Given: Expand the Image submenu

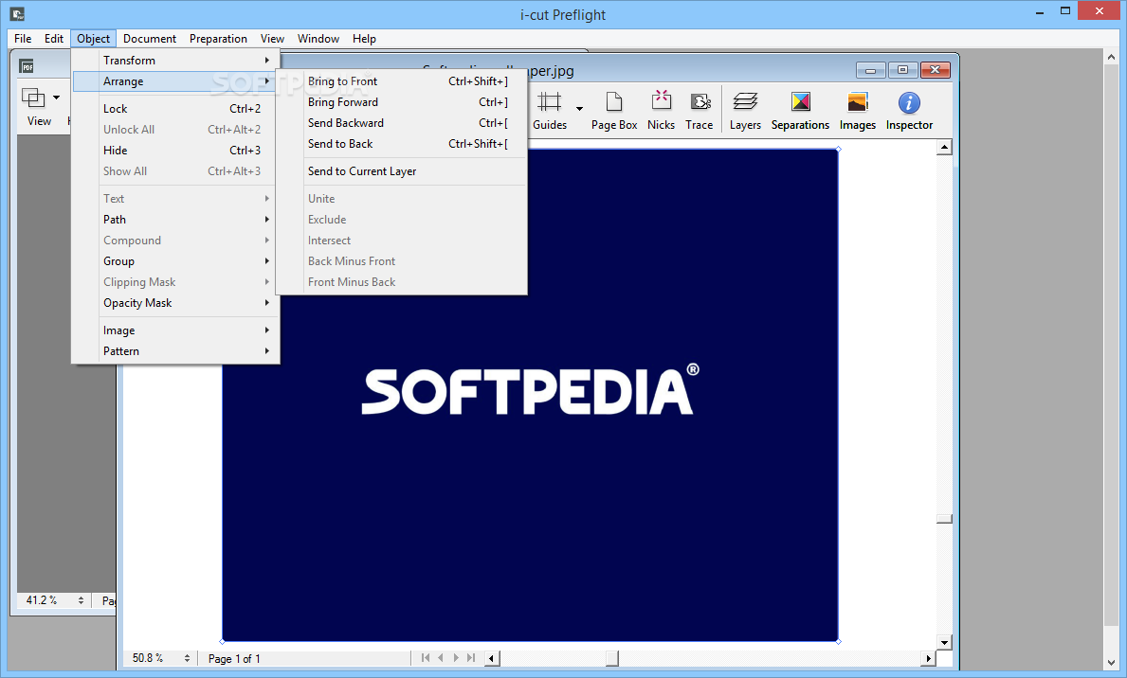Looking at the screenshot, I should (176, 330).
